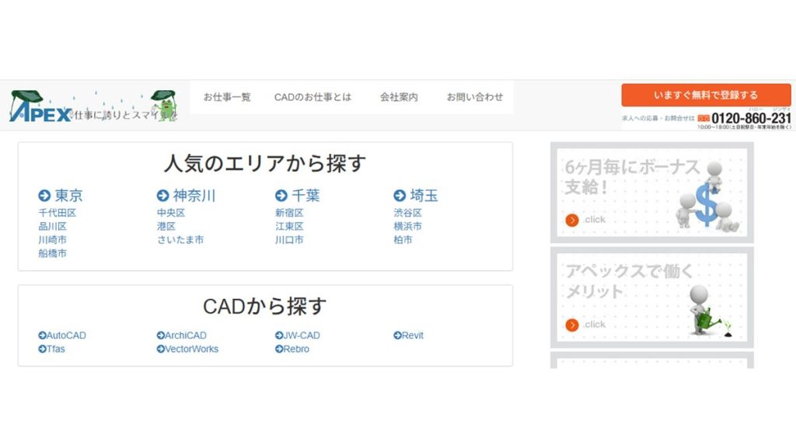Viewport: 796px width, 448px height.
Task: Open 港区 link
Action: pyautogui.click(x=166, y=227)
